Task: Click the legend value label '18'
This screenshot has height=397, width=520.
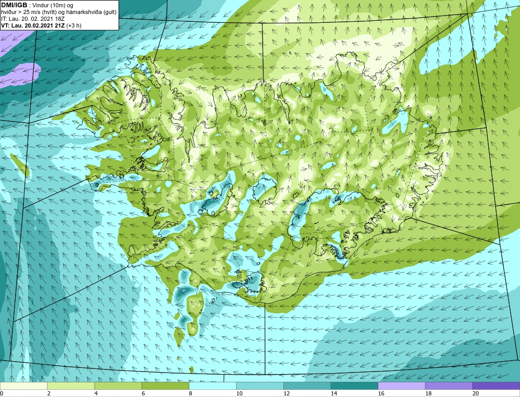Action: click(428, 394)
